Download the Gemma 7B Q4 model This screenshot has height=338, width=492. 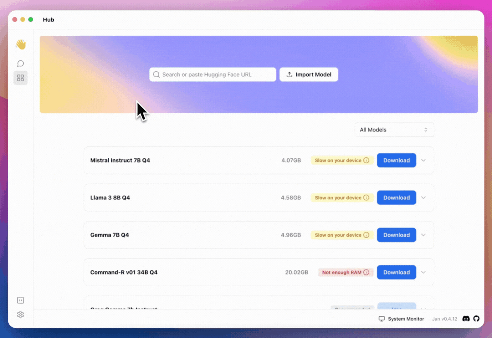[396, 235]
